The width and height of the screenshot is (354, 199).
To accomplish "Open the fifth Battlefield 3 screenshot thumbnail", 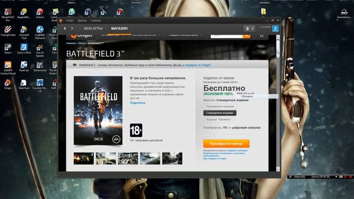I will pyautogui.click(x=172, y=159).
